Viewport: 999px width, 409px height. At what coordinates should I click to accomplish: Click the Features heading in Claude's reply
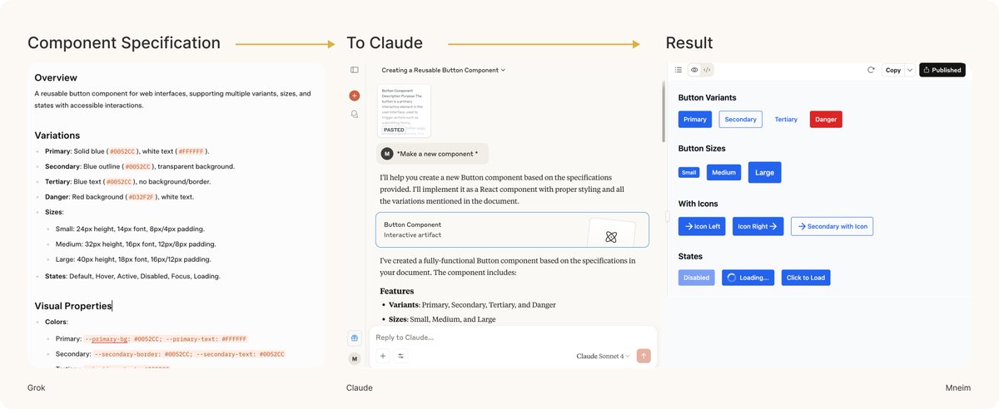pos(397,291)
